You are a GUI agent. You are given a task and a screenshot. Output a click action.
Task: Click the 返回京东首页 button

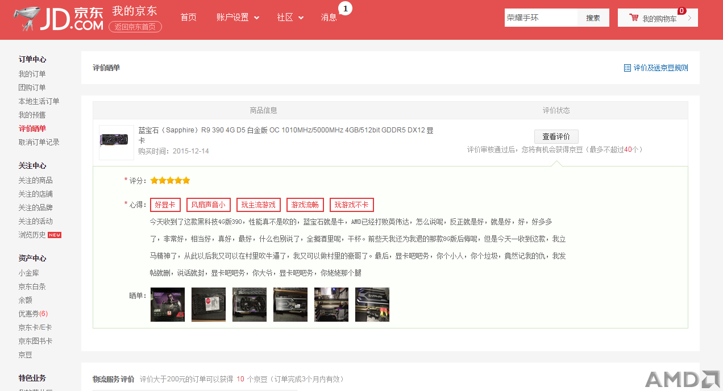point(135,27)
